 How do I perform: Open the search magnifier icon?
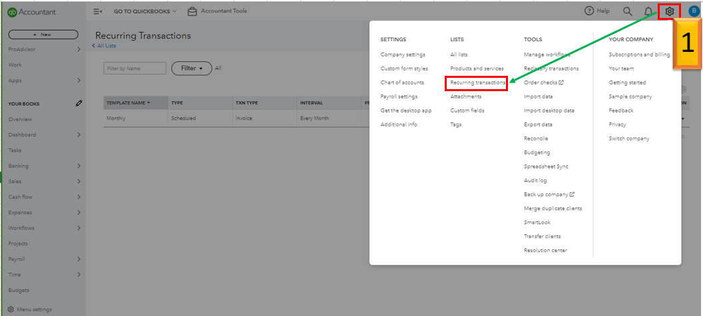pyautogui.click(x=627, y=11)
